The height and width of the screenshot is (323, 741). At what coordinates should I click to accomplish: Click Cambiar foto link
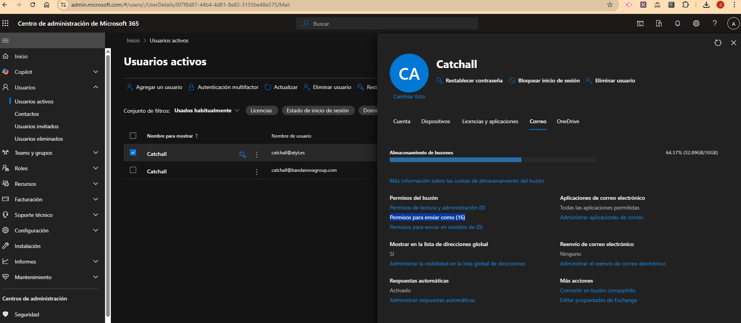click(409, 96)
